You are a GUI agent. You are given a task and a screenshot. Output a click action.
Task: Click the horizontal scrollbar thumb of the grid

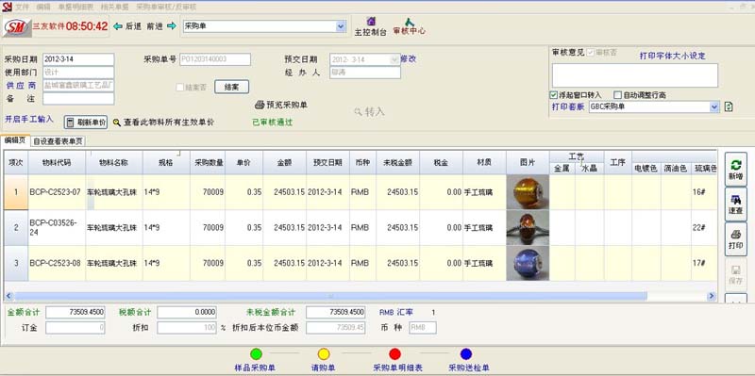[x=330, y=296]
